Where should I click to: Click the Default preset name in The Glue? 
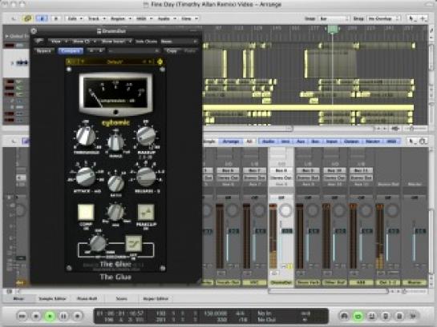[115, 62]
